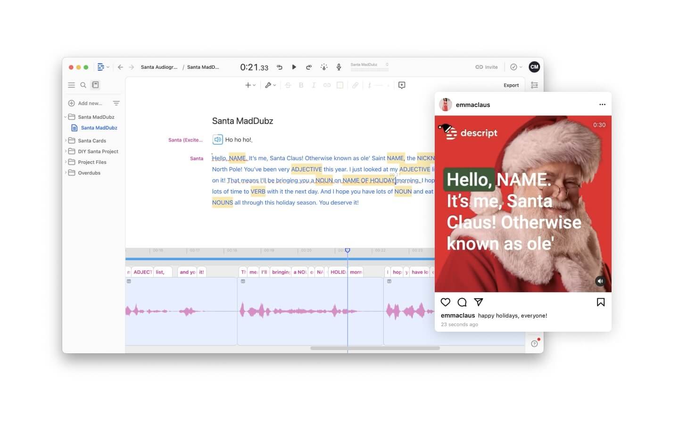Insert a link with the chain icon
The height and width of the screenshot is (424, 679).
[x=327, y=85]
